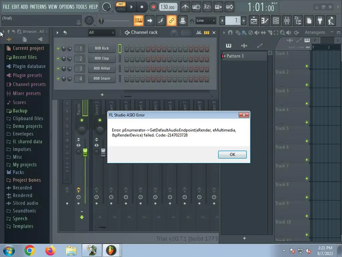The width and height of the screenshot is (342, 257).
Task: Switch PAT/SONG mode toggle
Action: click(121, 7)
